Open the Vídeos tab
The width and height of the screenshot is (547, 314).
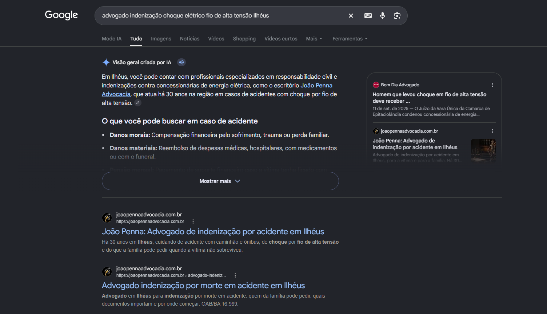(216, 39)
